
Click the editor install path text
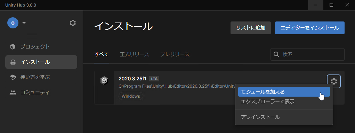pos(177,86)
